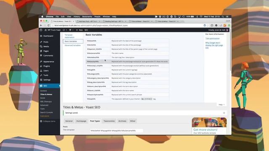Click the Yoast SEO sidebar icon
This screenshot has width=269, height=151.
pos(41,86)
